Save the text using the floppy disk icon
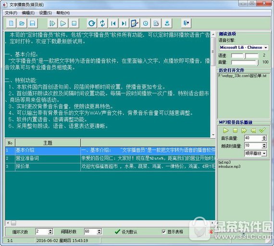Viewport: 274px width, 246px height. click(x=33, y=23)
